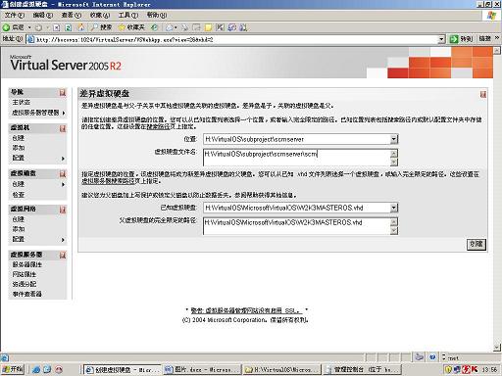Viewport: 502px width, 376px height.
Task: Expand the 虚拟硬盘 创建 submenu arrow
Action: point(64,184)
